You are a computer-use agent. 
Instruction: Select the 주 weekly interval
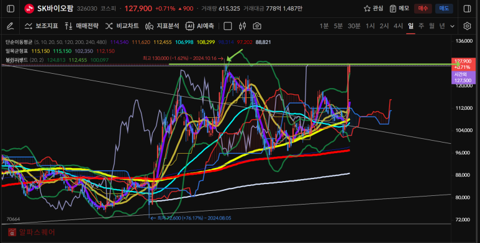click(421, 26)
